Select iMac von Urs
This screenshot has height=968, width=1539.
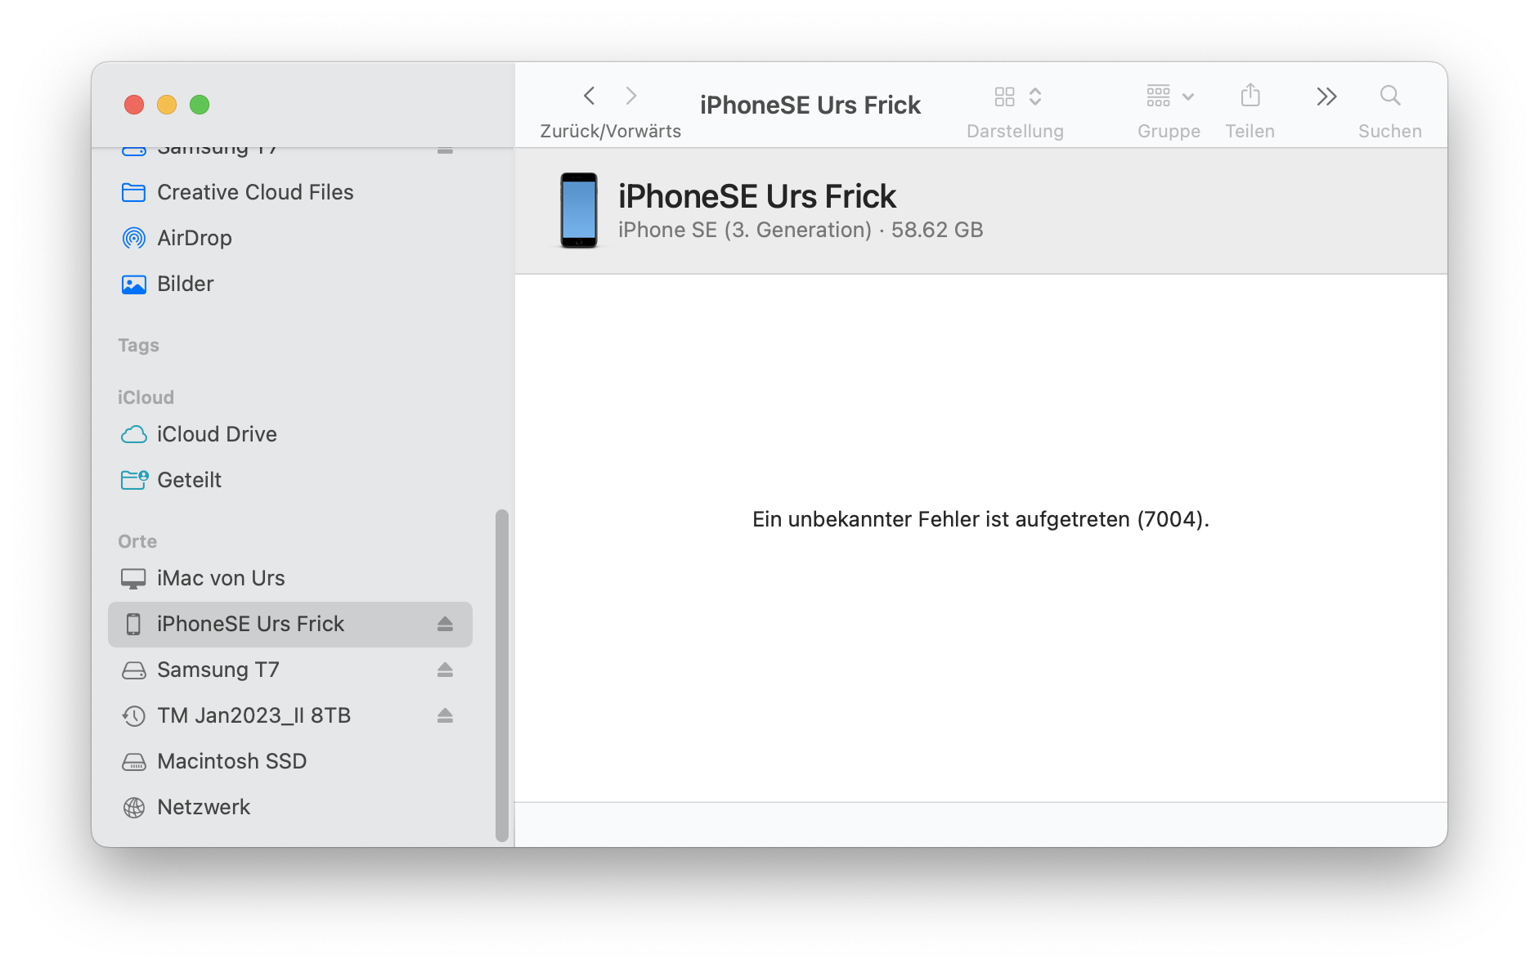click(x=290, y=578)
